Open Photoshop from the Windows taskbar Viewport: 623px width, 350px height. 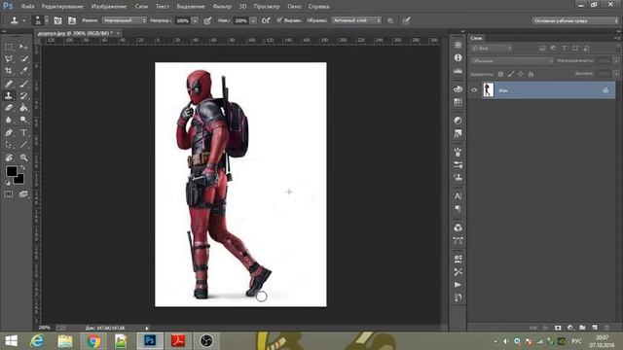(x=150, y=340)
